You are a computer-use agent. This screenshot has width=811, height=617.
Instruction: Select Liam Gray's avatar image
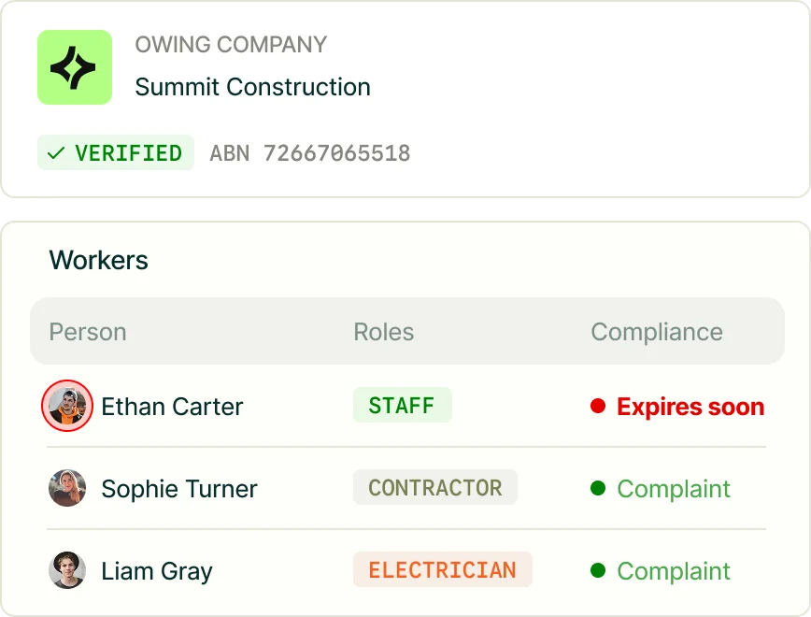[67, 570]
